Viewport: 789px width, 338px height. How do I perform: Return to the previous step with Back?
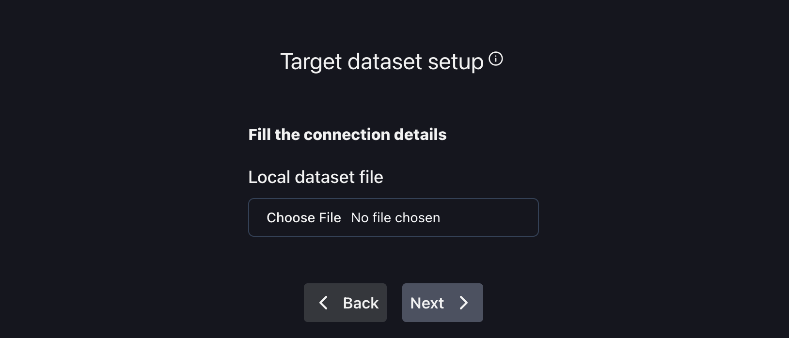[x=345, y=303]
